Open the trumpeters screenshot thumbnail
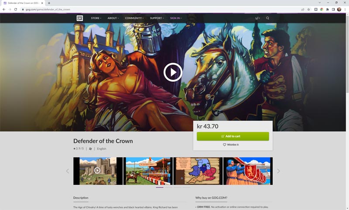The height and width of the screenshot is (210, 349). 248,171
